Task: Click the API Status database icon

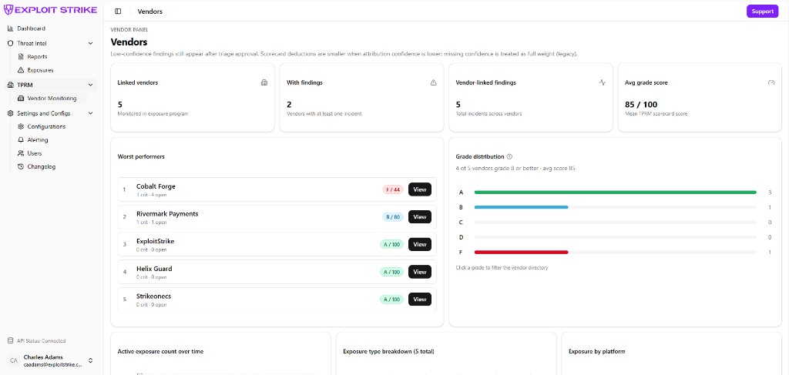Action: (x=10, y=340)
